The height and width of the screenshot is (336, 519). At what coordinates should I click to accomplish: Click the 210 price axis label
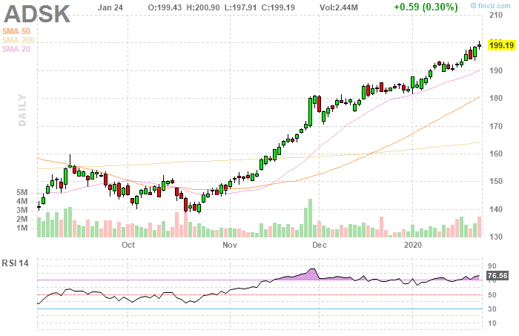pos(496,15)
